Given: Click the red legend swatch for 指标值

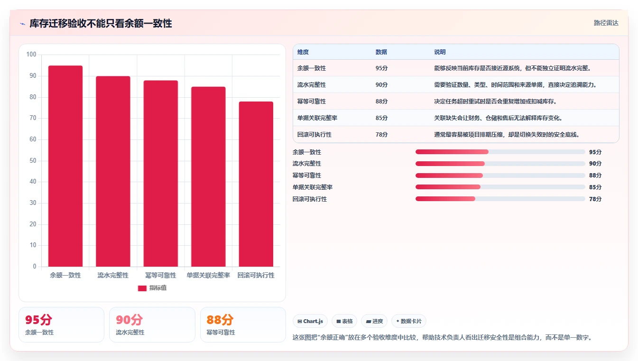Looking at the screenshot, I should (x=142, y=288).
